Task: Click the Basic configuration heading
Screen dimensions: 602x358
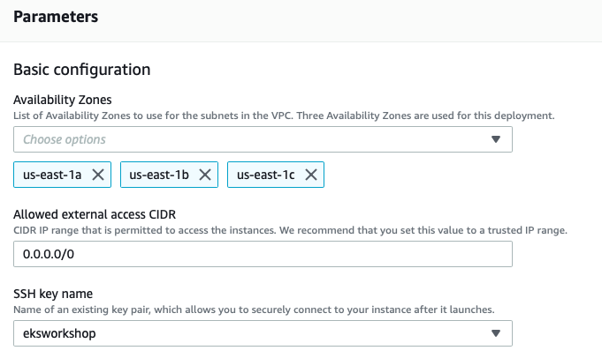Action: (82, 70)
